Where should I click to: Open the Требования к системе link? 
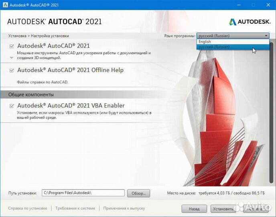[75, 208]
